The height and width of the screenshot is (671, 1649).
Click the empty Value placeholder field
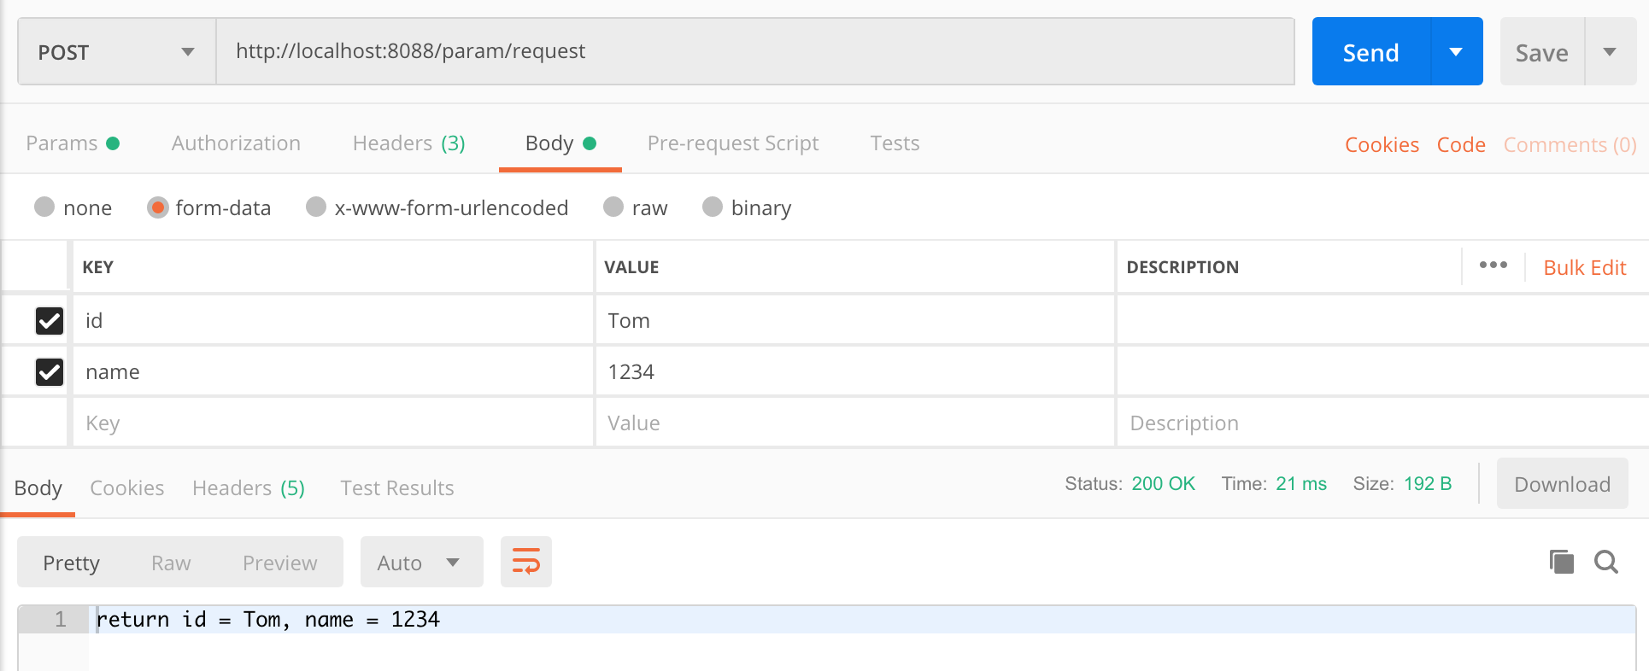coord(854,423)
